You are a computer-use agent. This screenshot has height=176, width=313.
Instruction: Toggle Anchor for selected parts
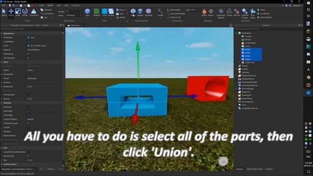click(121, 18)
